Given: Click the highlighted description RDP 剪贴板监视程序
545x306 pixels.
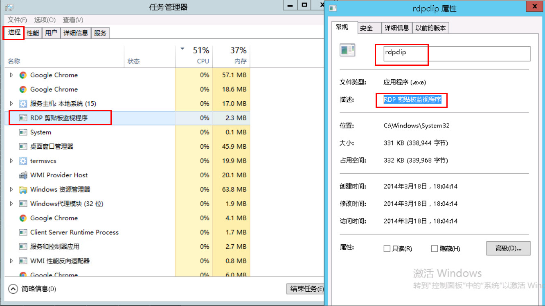Looking at the screenshot, I should pos(412,100).
